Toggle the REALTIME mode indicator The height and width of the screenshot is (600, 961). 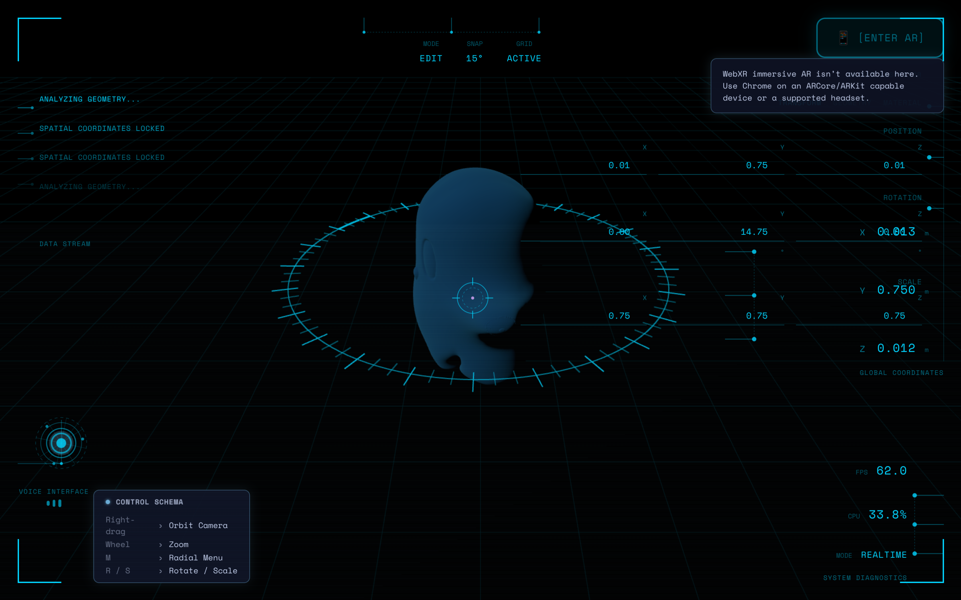point(884,554)
